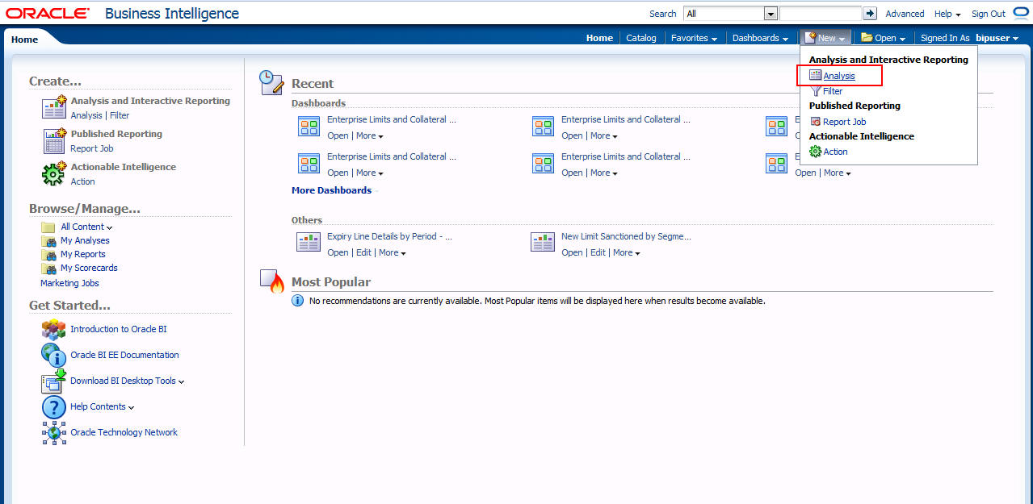Click the Action link under Actionable Intelligence

tap(82, 181)
